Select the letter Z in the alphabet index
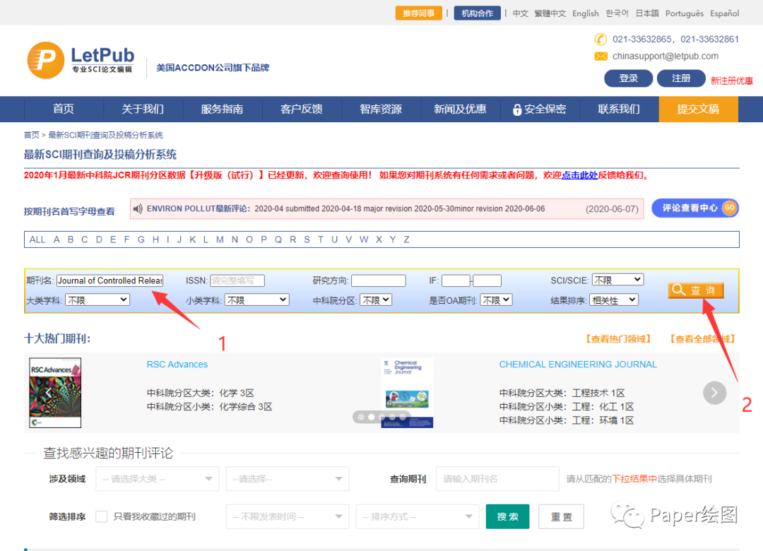 click(x=406, y=239)
